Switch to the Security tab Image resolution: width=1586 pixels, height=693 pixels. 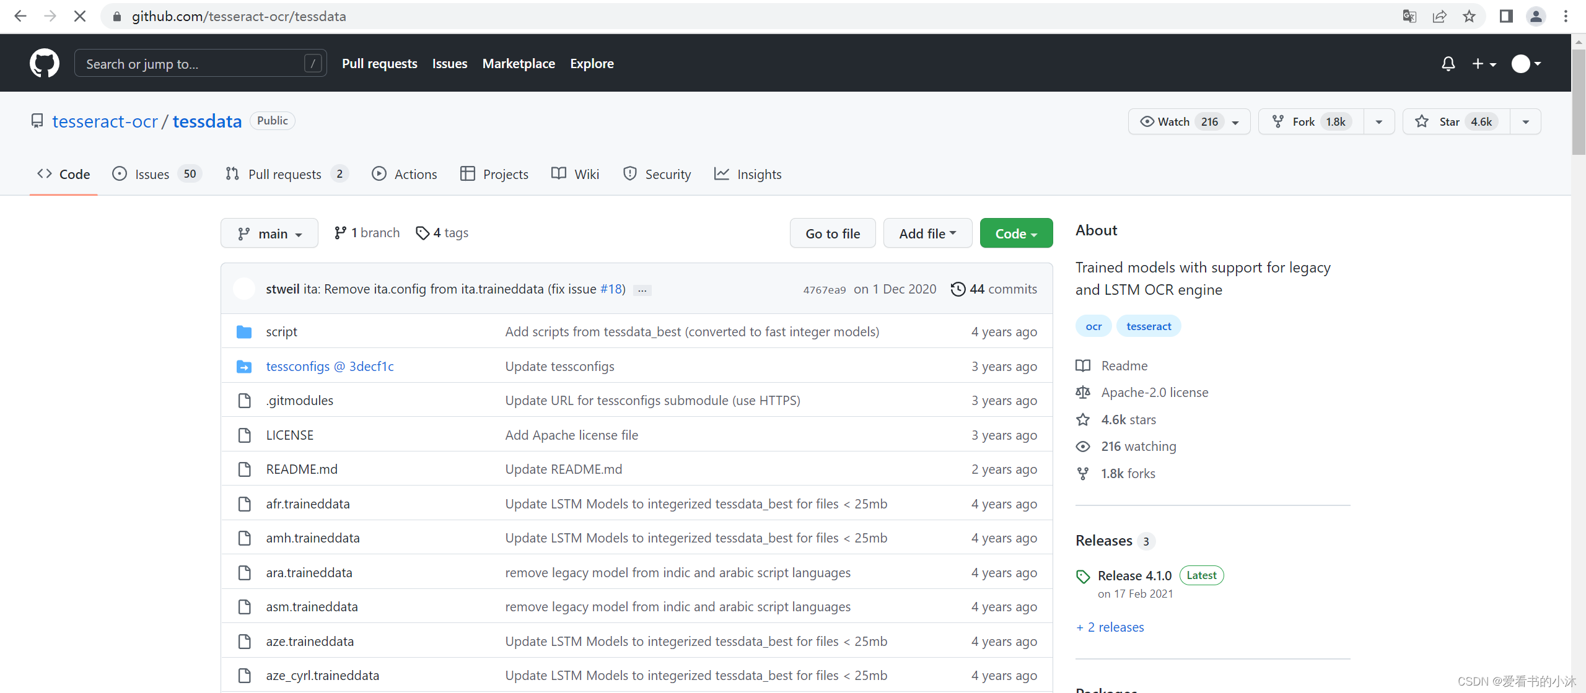657,174
